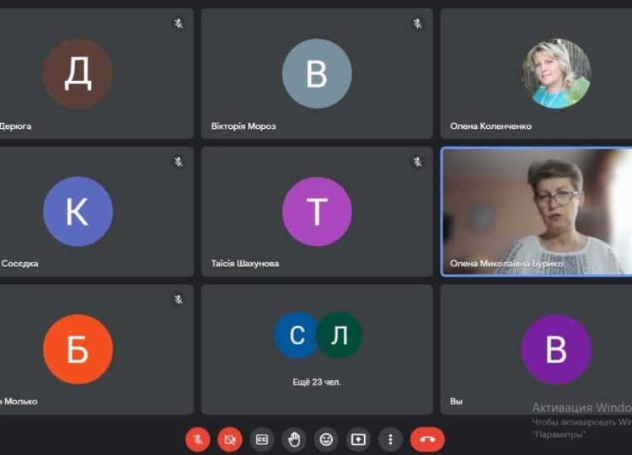The width and height of the screenshot is (632, 455).
Task: Expand the 'Ещё 23 чел.' participants tile
Action: 317,350
